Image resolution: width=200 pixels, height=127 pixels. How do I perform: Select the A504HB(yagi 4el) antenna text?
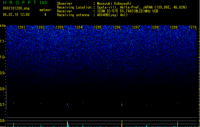(112, 15)
